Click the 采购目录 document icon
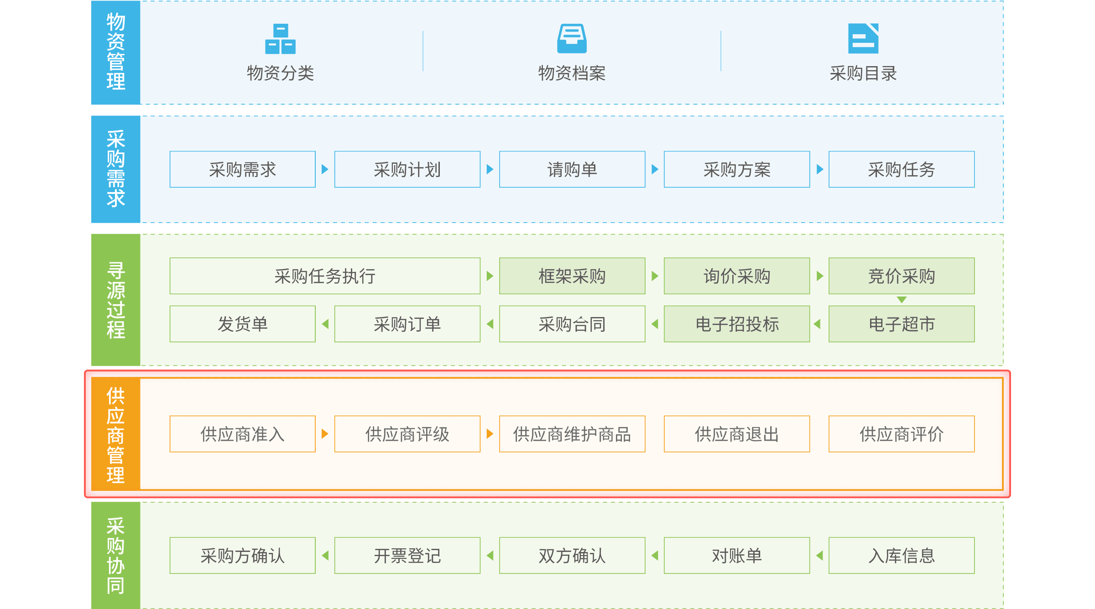The height and width of the screenshot is (609, 1095). tap(863, 39)
